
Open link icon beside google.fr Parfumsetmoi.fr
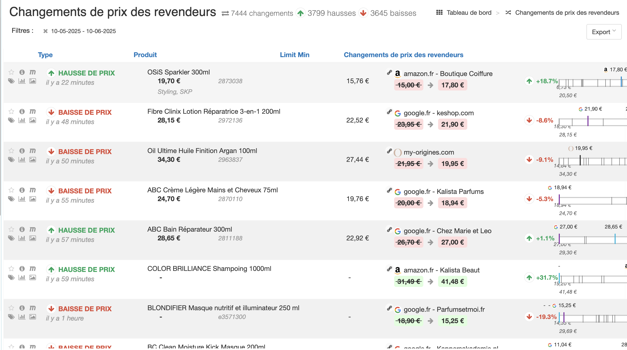tap(389, 308)
